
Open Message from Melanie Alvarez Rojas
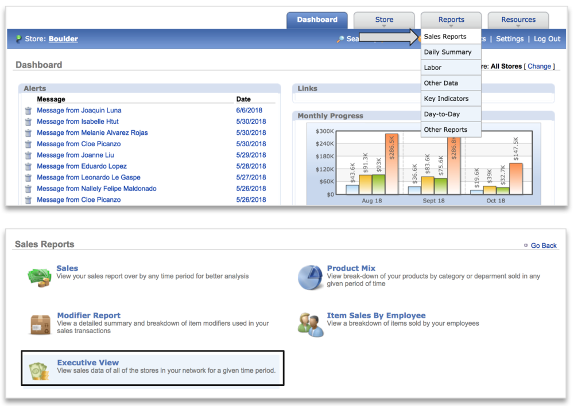92,133
